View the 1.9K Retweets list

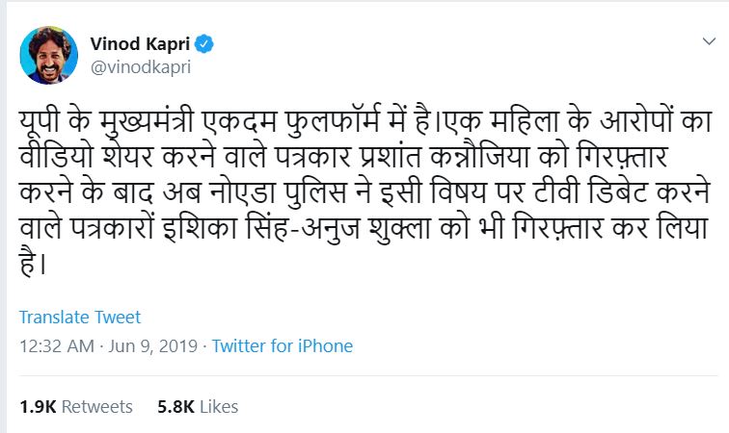point(76,407)
